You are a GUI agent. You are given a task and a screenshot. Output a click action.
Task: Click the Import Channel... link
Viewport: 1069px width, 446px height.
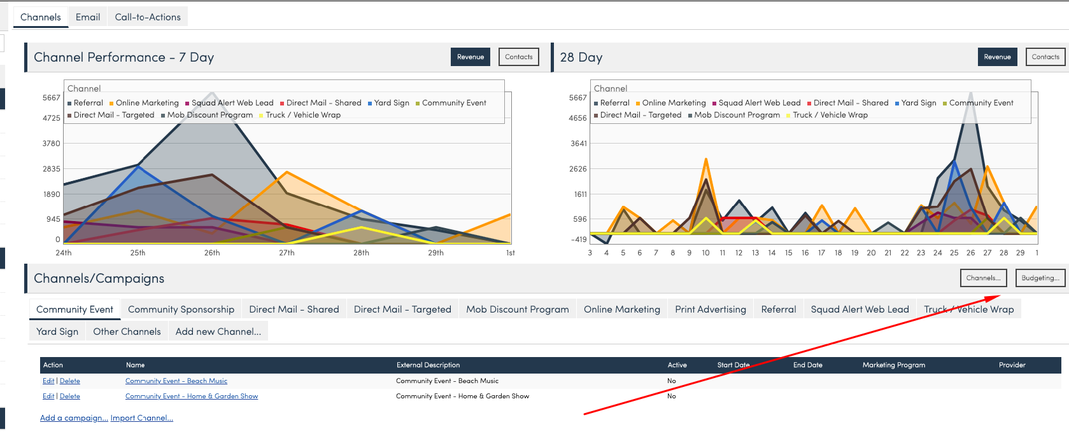[141, 418]
